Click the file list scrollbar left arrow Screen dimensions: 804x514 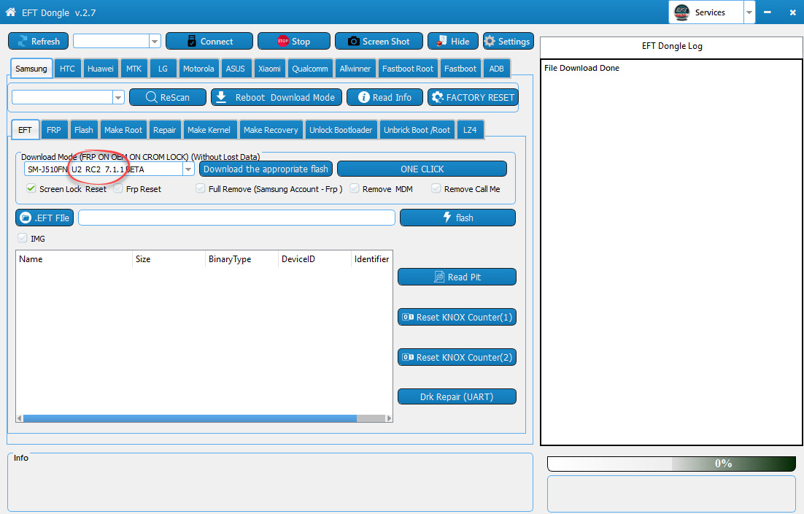20,418
